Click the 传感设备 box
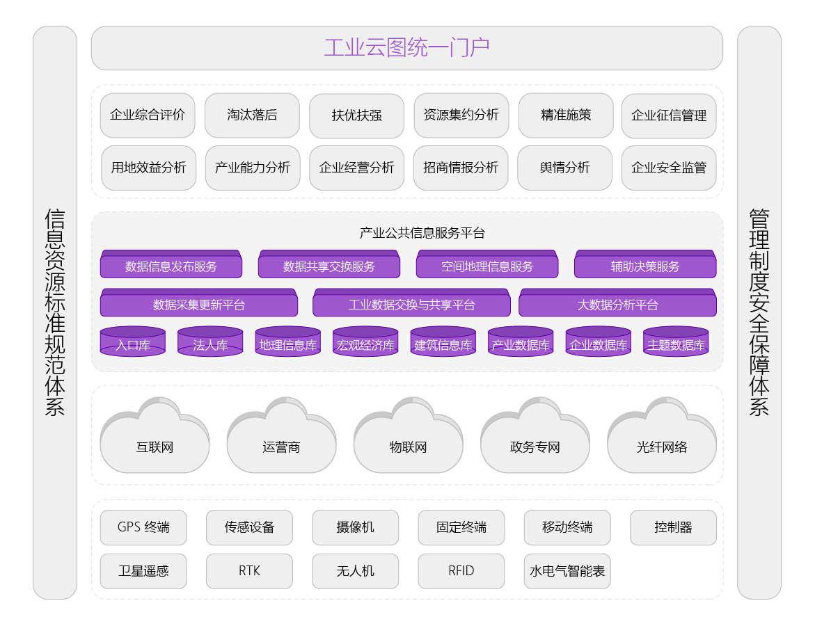Viewport: 815px width, 626px height. click(249, 527)
